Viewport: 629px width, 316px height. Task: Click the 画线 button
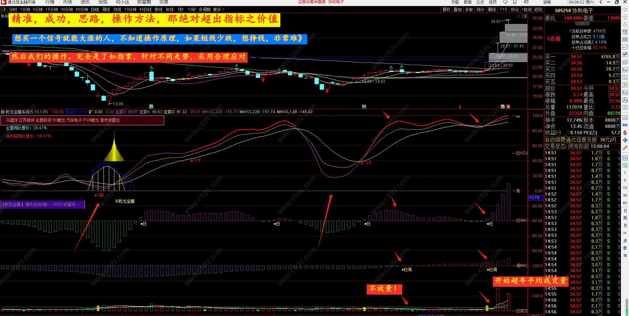click(492, 9)
